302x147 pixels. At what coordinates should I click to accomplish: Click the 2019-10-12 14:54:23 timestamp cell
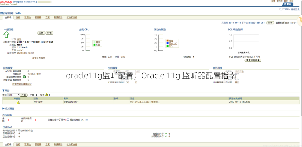tap(240, 102)
